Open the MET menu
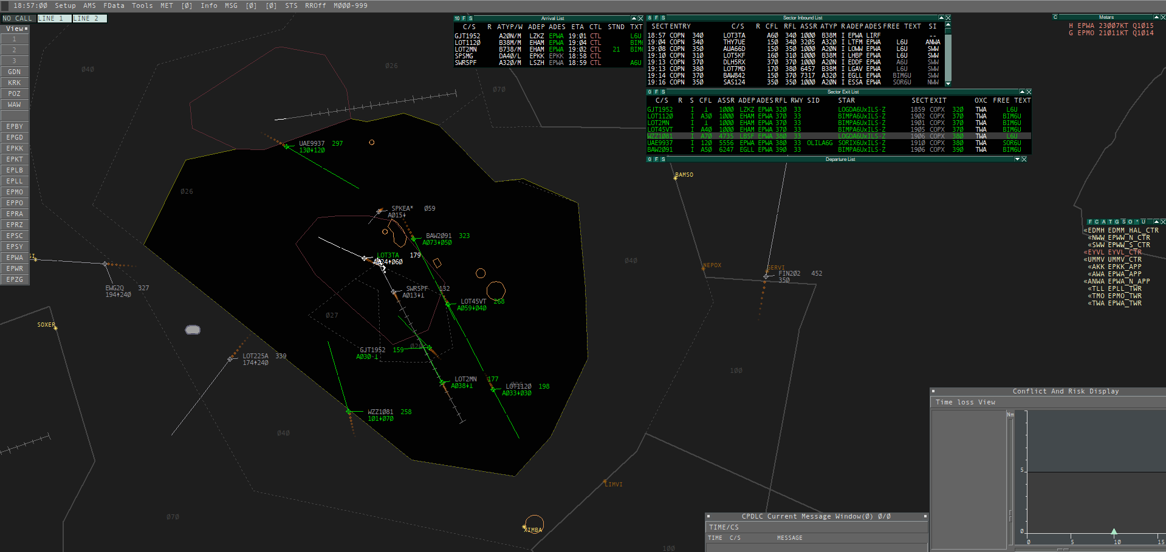Viewport: 1166px width, 552px height. click(166, 5)
